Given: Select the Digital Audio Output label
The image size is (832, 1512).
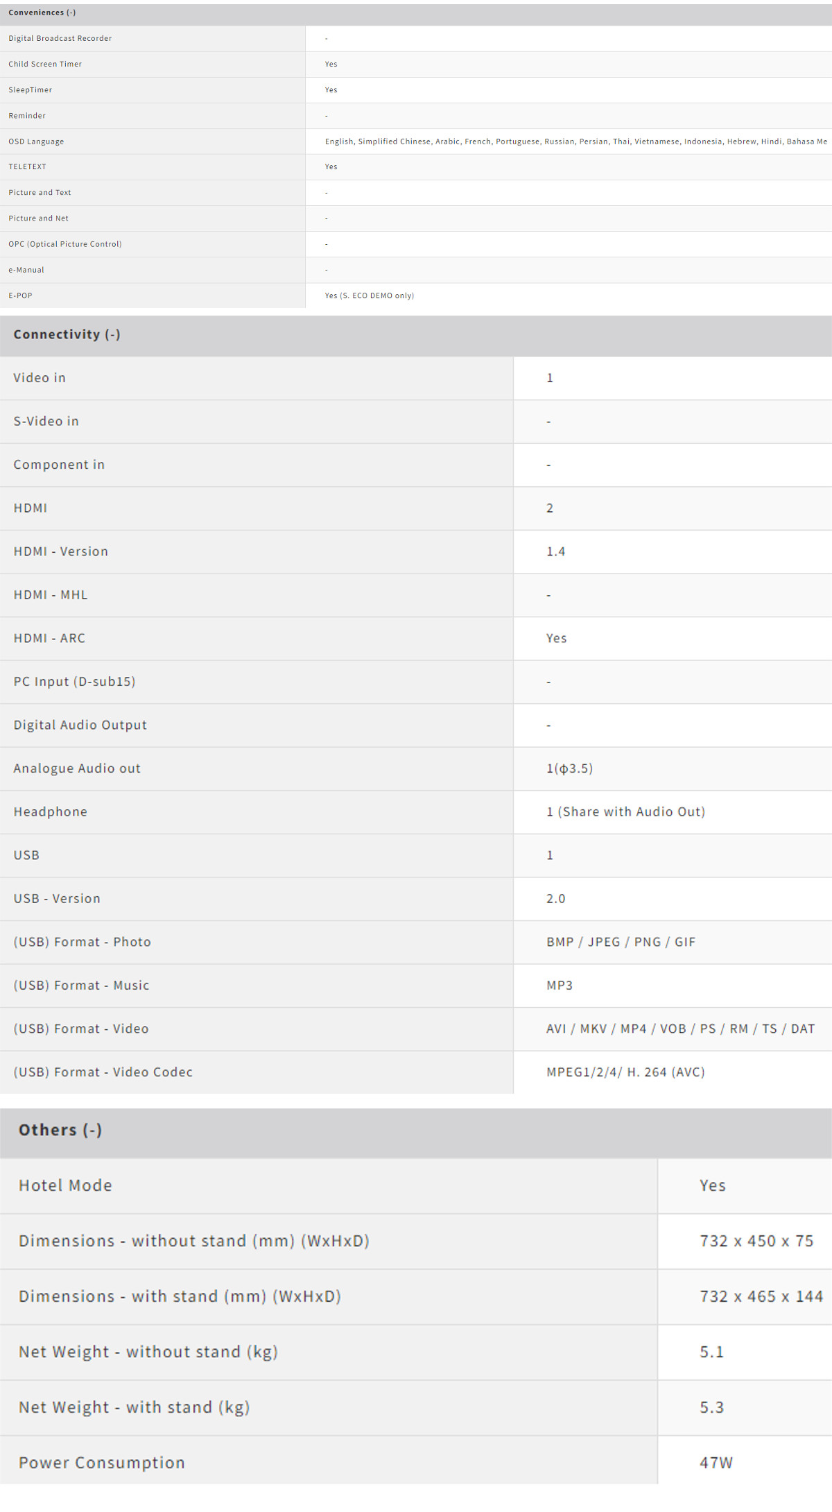Looking at the screenshot, I should click(x=80, y=725).
